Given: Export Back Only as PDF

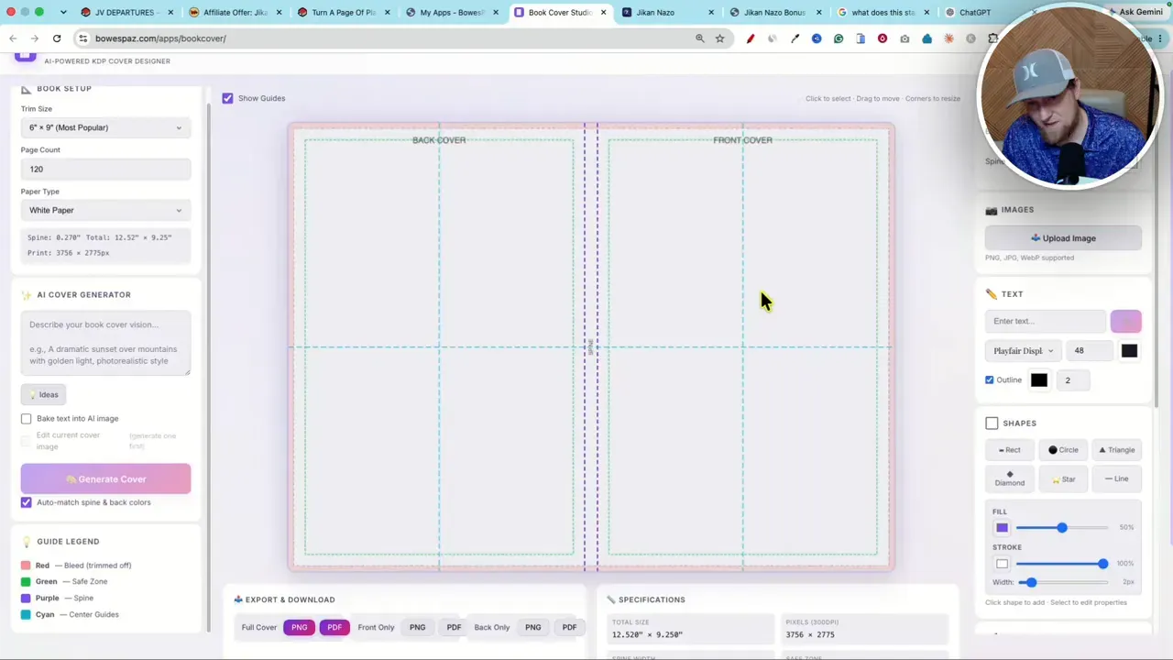Looking at the screenshot, I should (569, 627).
